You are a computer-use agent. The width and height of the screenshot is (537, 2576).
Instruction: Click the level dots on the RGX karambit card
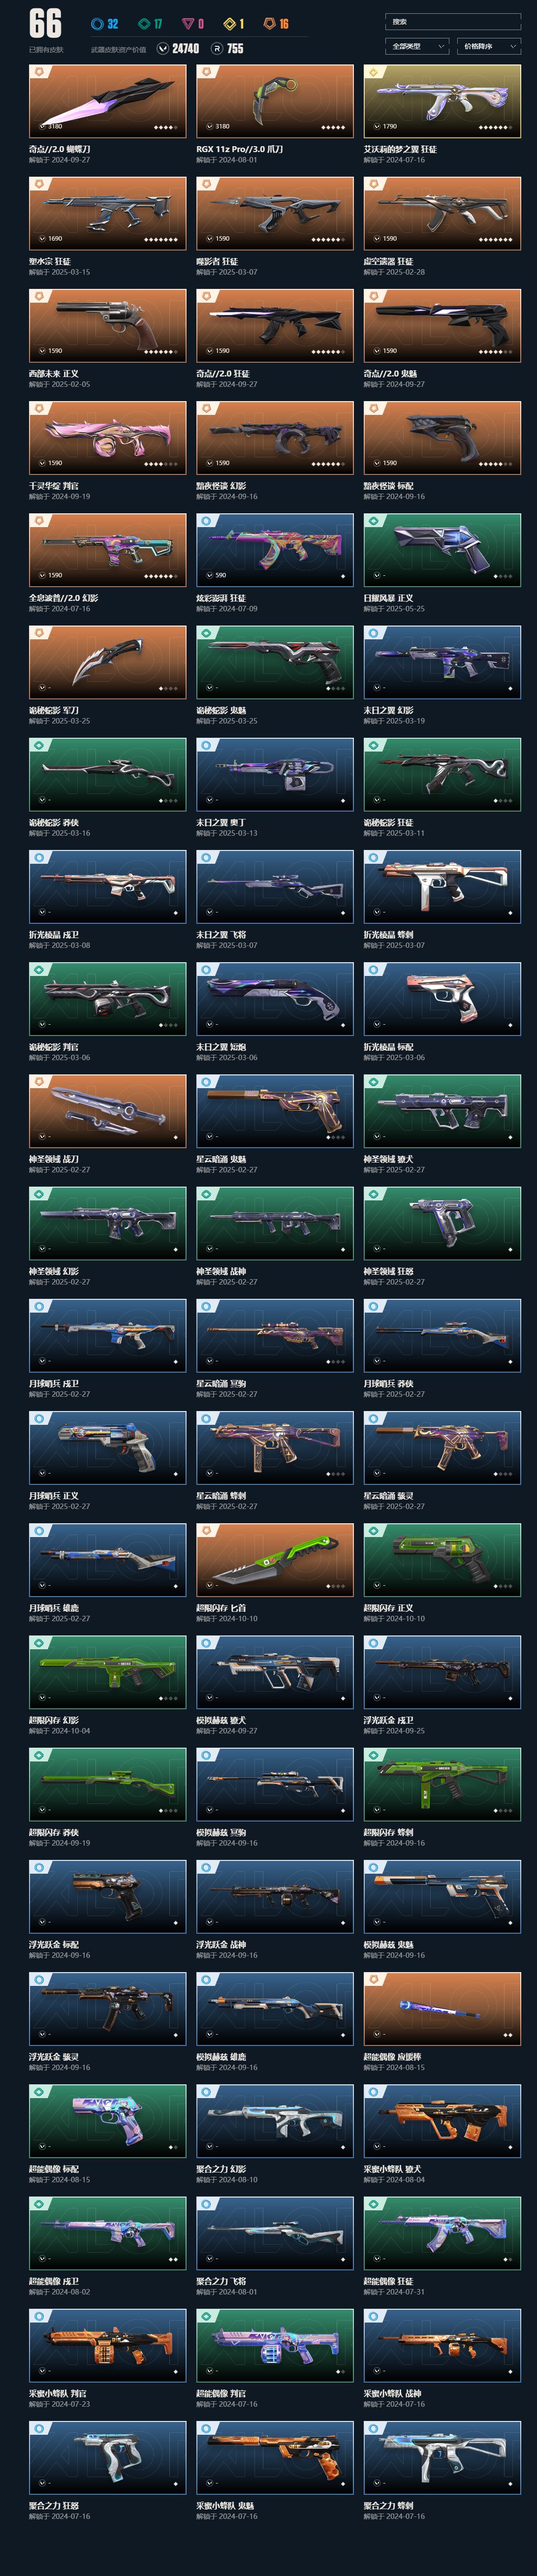pos(335,128)
